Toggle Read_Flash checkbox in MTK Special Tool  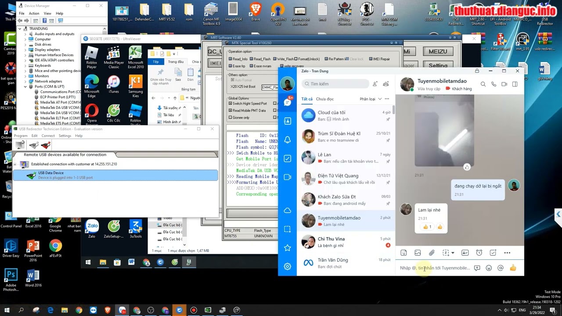[x=251, y=59]
